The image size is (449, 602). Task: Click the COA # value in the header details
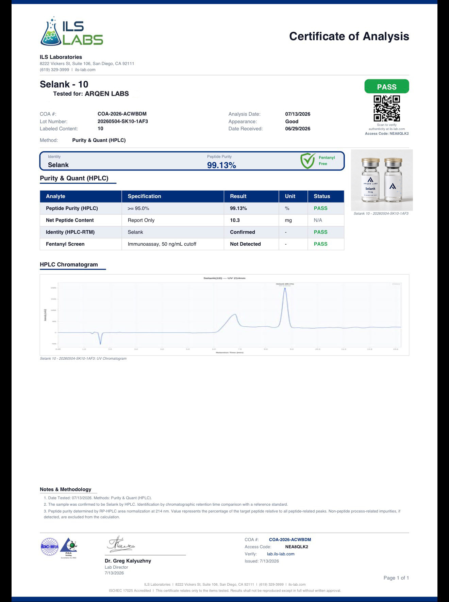(122, 114)
